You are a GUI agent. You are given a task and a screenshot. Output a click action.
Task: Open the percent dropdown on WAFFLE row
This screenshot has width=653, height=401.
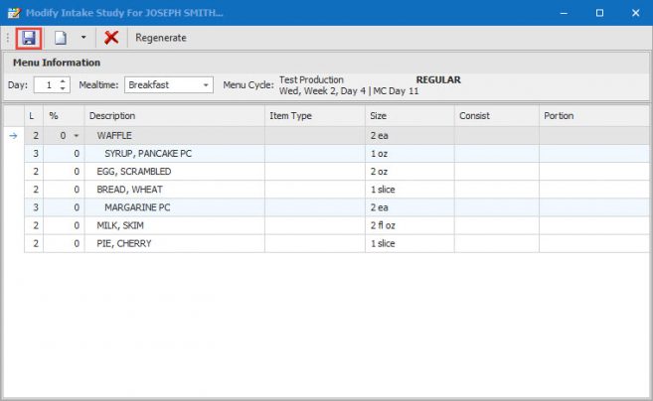pyautogui.click(x=76, y=136)
